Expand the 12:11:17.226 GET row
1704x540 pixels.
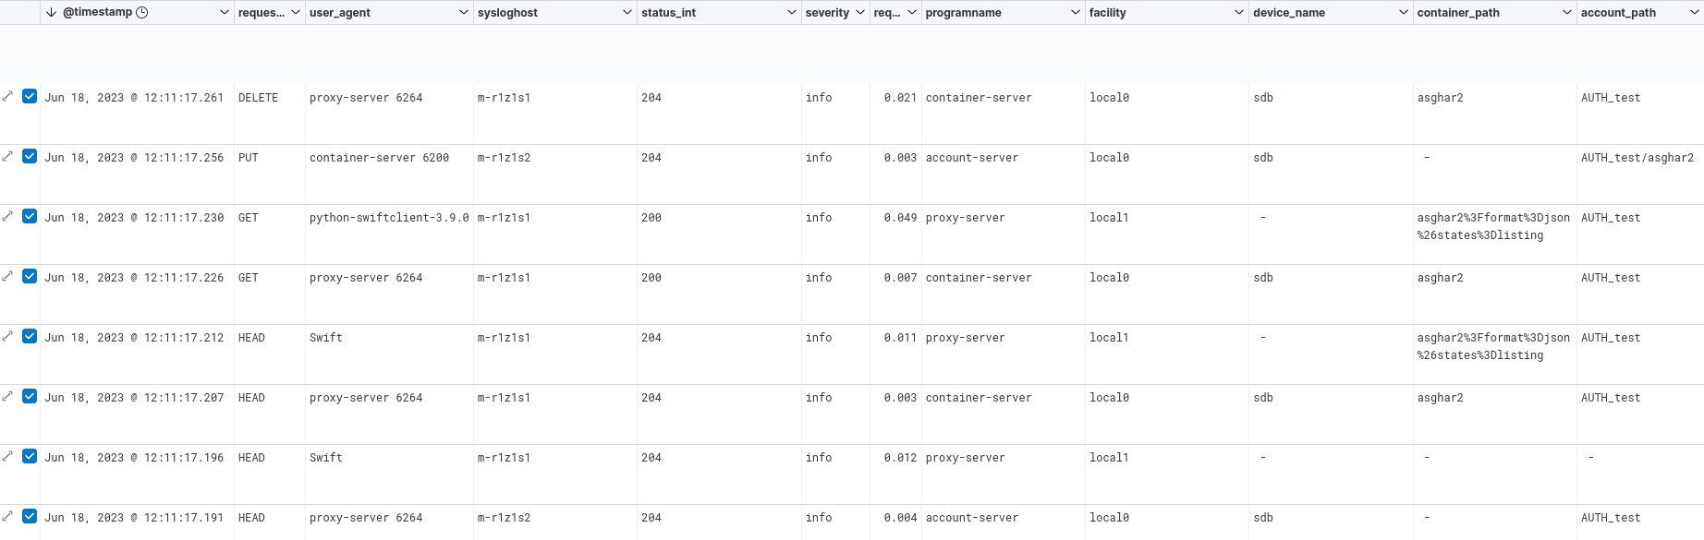7,276
